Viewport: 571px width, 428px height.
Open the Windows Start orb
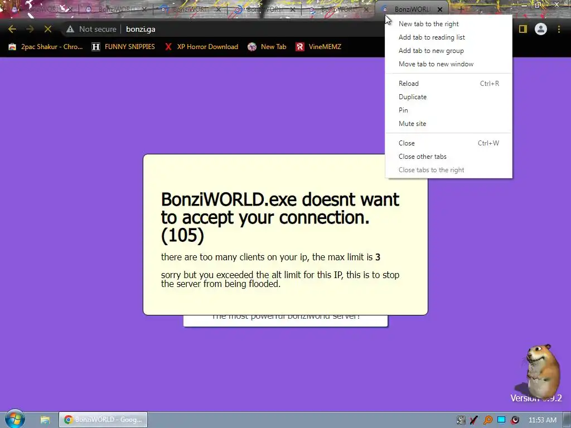pos(15,419)
